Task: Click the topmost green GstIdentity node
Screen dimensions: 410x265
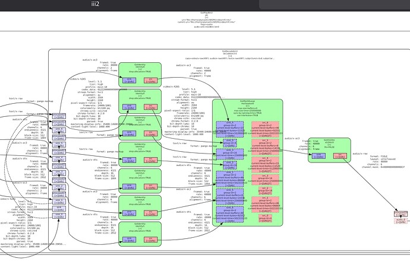Action: [x=140, y=66]
